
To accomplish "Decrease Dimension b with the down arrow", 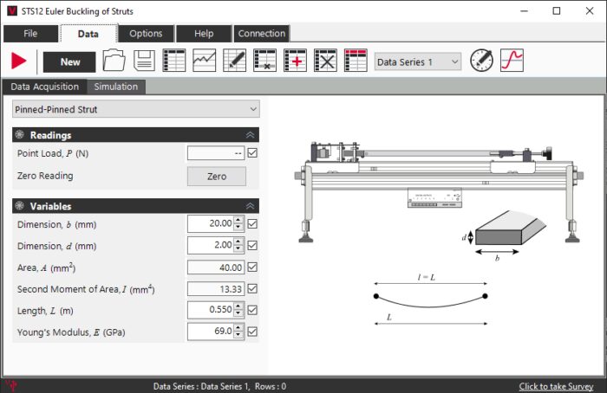I will pyautogui.click(x=238, y=227).
